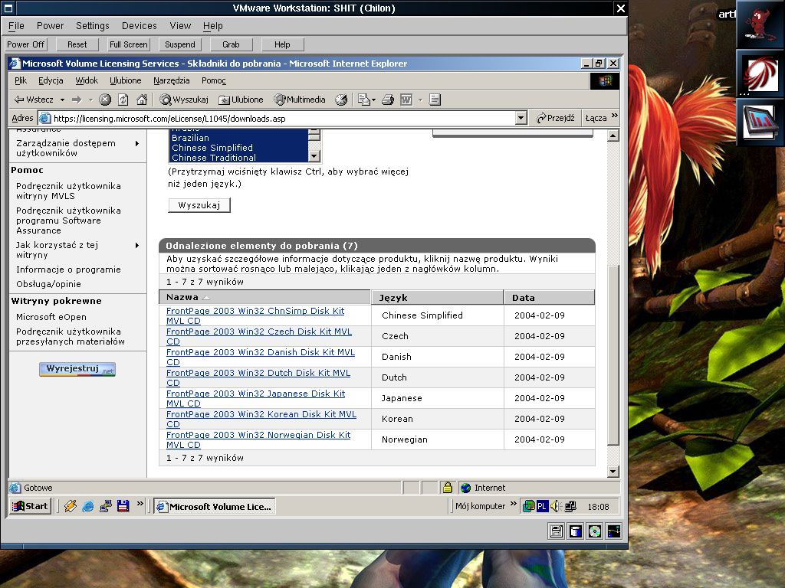
Task: Open address bar URL history dropdown
Action: [521, 118]
